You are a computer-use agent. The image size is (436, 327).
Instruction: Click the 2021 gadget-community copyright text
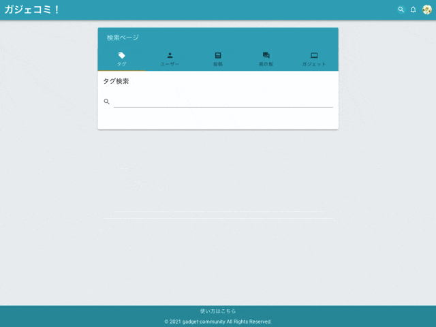pos(218,322)
